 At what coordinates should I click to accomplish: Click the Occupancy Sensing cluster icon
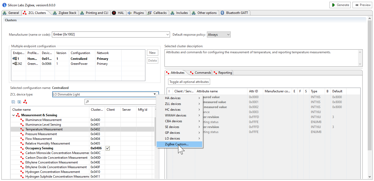[x=23, y=148]
